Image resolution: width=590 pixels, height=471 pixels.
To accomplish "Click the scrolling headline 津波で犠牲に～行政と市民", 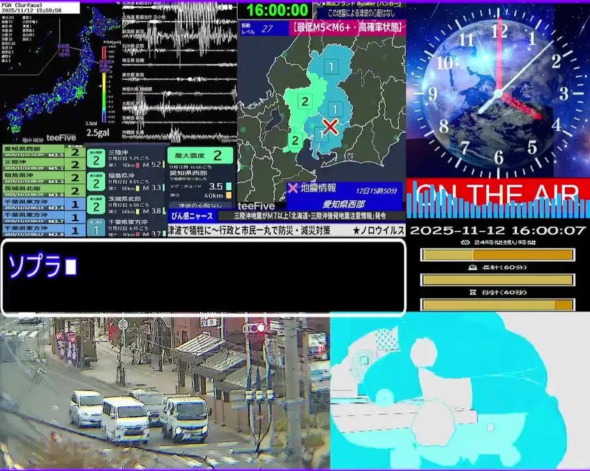I will point(249,230).
